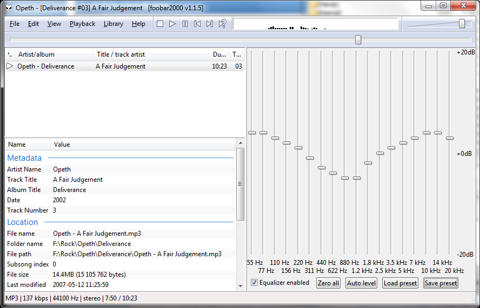The width and height of the screenshot is (480, 308).
Task: Click the properties panel scrollbar thumb
Action: click(x=241, y=184)
